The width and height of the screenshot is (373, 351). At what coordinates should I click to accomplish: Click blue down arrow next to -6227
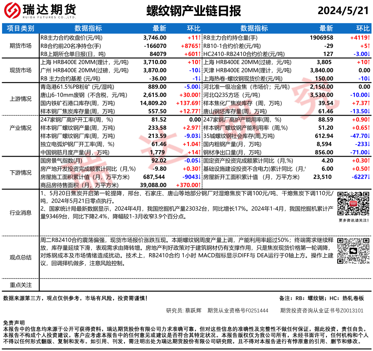[369, 177]
